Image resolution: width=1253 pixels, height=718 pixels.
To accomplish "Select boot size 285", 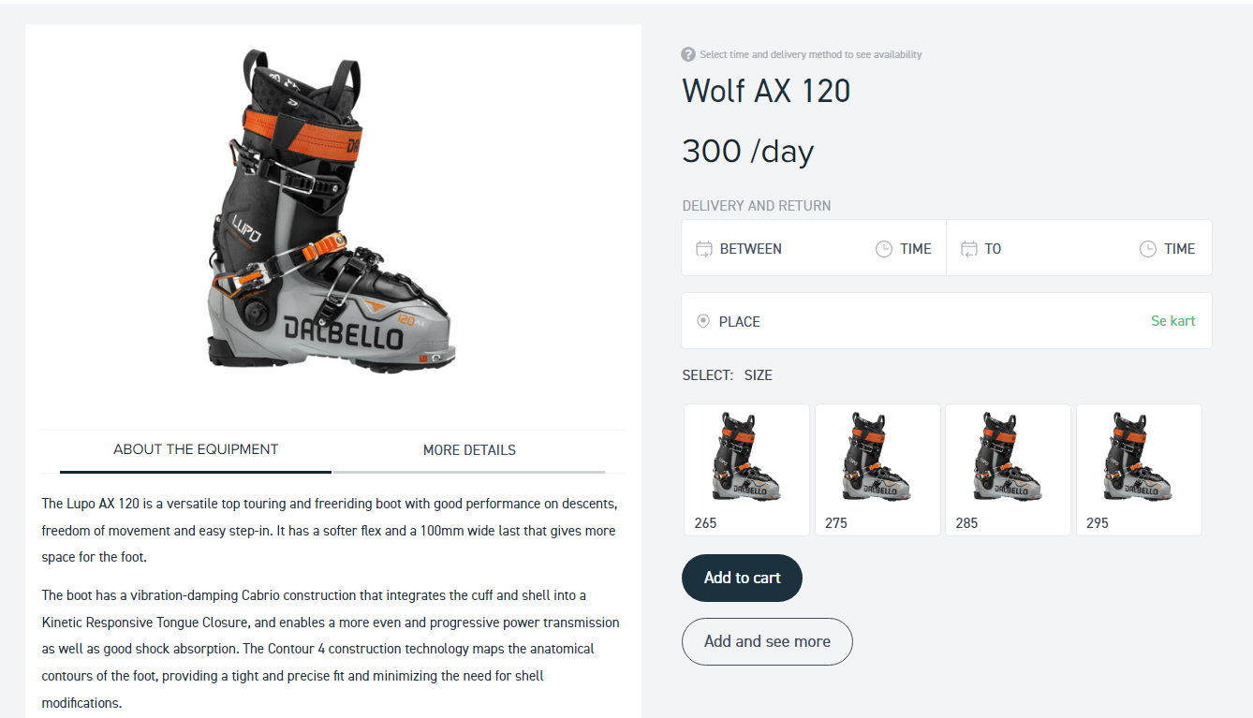I will pos(1008,470).
